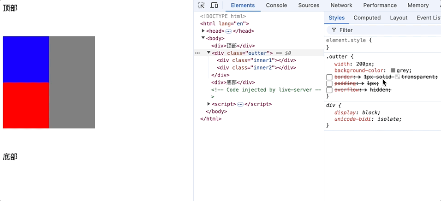
Task: Click the background-color property name
Action: [x=358, y=70]
